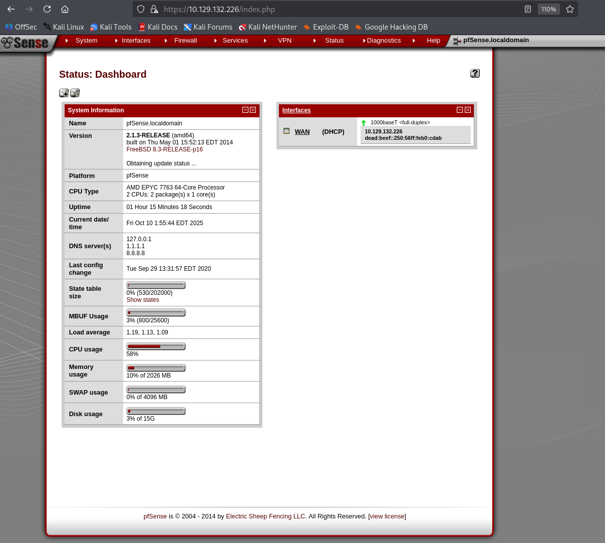Click the pfSense logo
Viewport: 605px width, 543px height.
pyautogui.click(x=25, y=44)
